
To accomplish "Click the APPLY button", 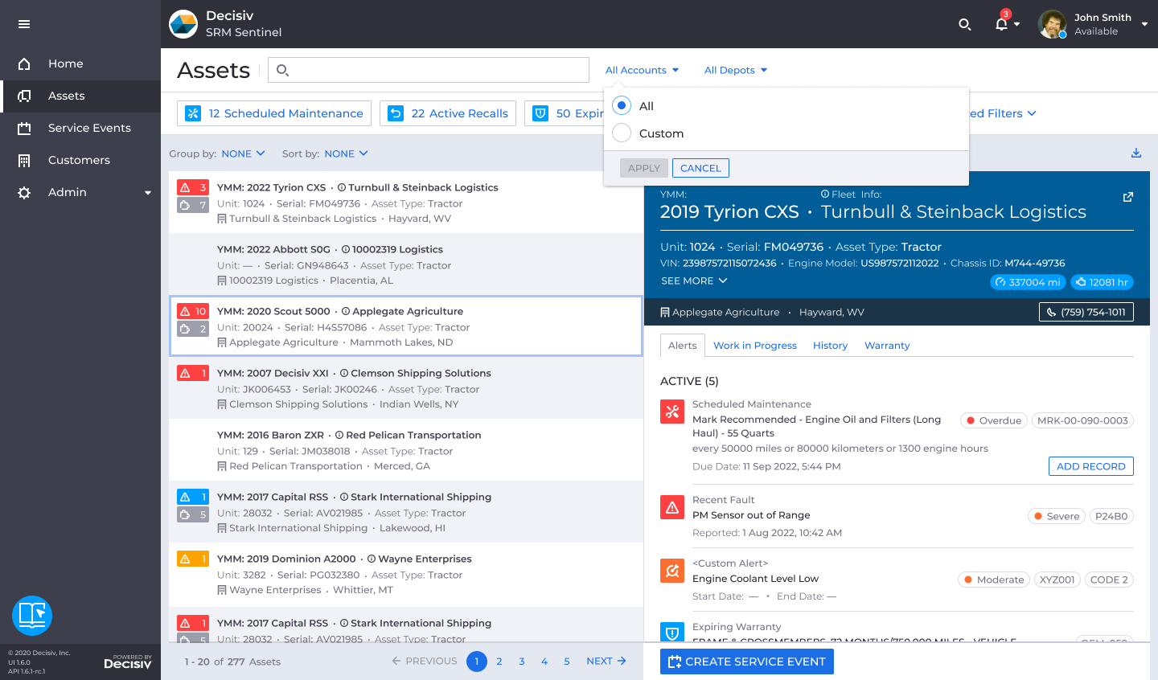I will pyautogui.click(x=644, y=168).
